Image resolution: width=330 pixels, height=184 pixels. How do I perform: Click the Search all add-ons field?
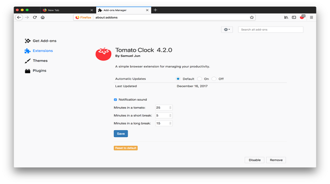[x=271, y=30]
